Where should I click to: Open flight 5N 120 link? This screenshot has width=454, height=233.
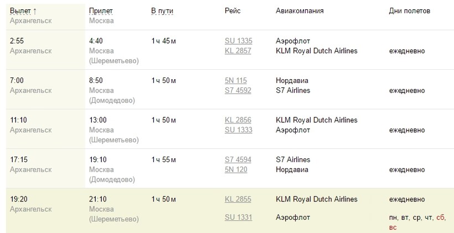pyautogui.click(x=236, y=170)
